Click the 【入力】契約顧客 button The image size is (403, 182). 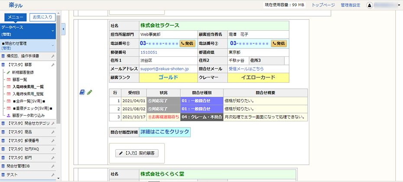136,153
